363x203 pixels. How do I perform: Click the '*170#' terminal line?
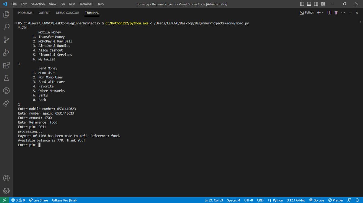tap(23, 28)
